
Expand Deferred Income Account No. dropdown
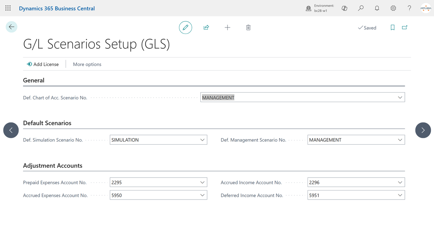[400, 195]
